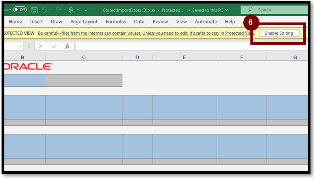
Task: Expand the Name Box dropdown arrow
Action: 20,47
